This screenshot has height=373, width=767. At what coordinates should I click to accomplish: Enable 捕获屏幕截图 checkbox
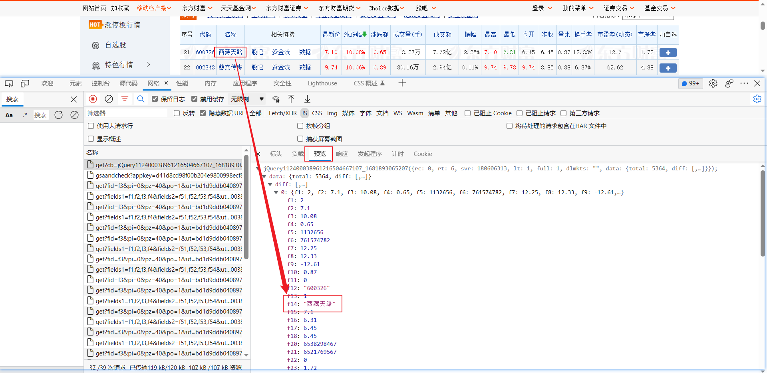(x=300, y=139)
